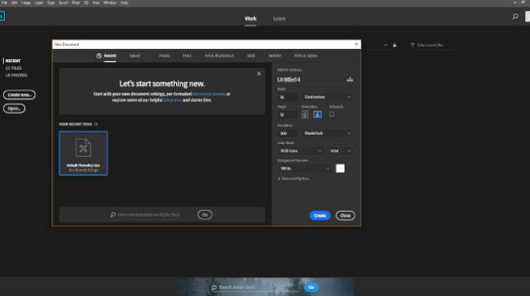Switch to the Film & Video tab
The height and width of the screenshot is (296, 530).
[x=306, y=56]
